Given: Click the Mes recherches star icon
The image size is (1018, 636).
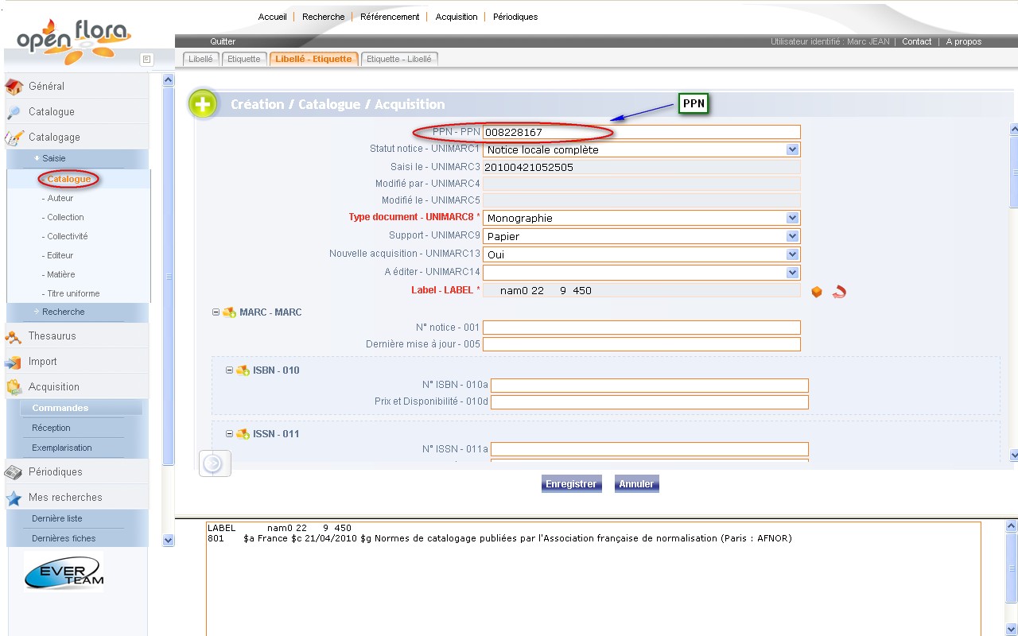Looking at the screenshot, I should (x=14, y=498).
